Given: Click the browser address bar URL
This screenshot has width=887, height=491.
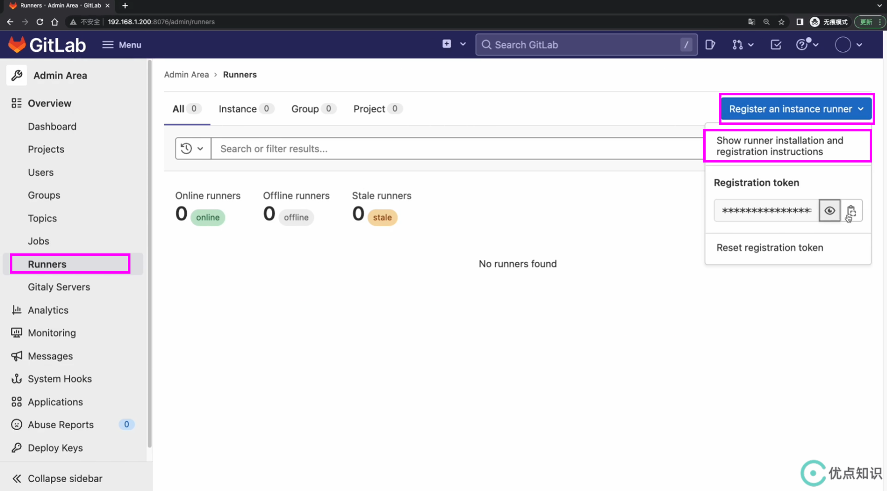Looking at the screenshot, I should pos(161,22).
